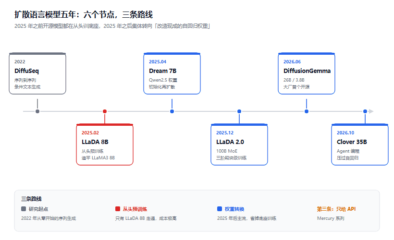Image resolution: width=394 pixels, height=240 pixels.
Task: Click the text 追平 LLaMA3 8B
Action: pyautogui.click(x=98, y=158)
